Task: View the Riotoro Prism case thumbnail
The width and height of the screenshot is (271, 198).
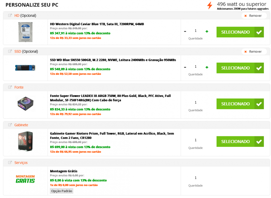Action: (x=25, y=141)
